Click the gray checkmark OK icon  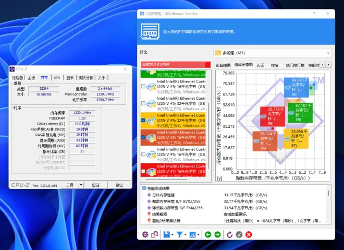click(239, 234)
